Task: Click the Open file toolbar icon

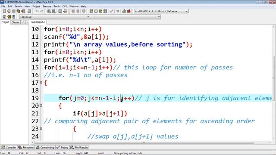Action: [x=9, y=11]
